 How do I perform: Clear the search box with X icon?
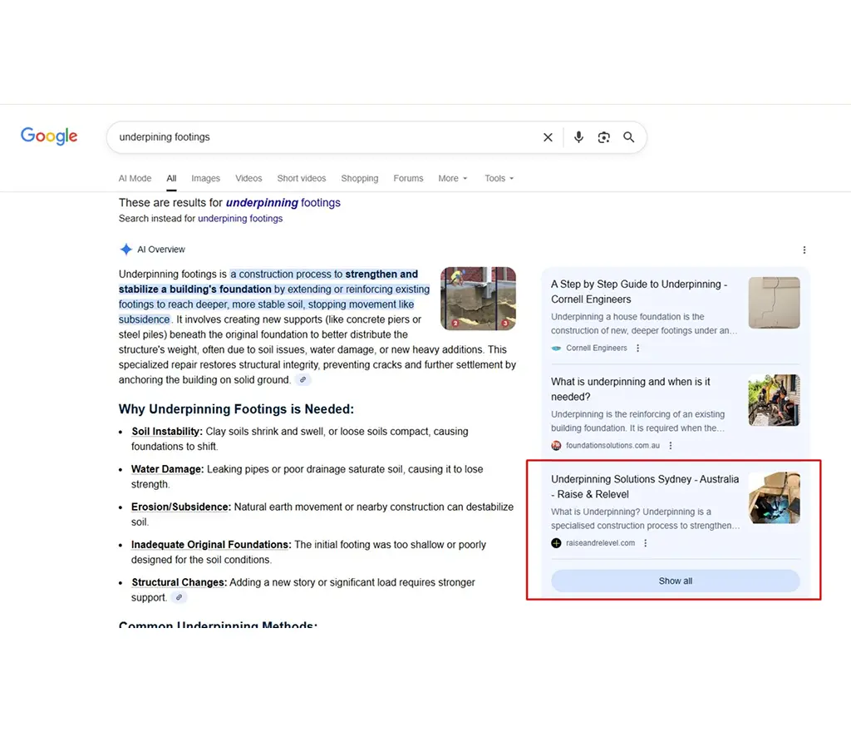(548, 137)
